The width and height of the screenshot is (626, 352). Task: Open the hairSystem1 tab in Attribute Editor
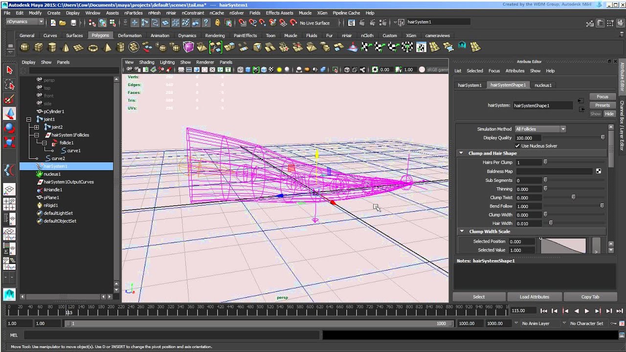click(x=469, y=85)
